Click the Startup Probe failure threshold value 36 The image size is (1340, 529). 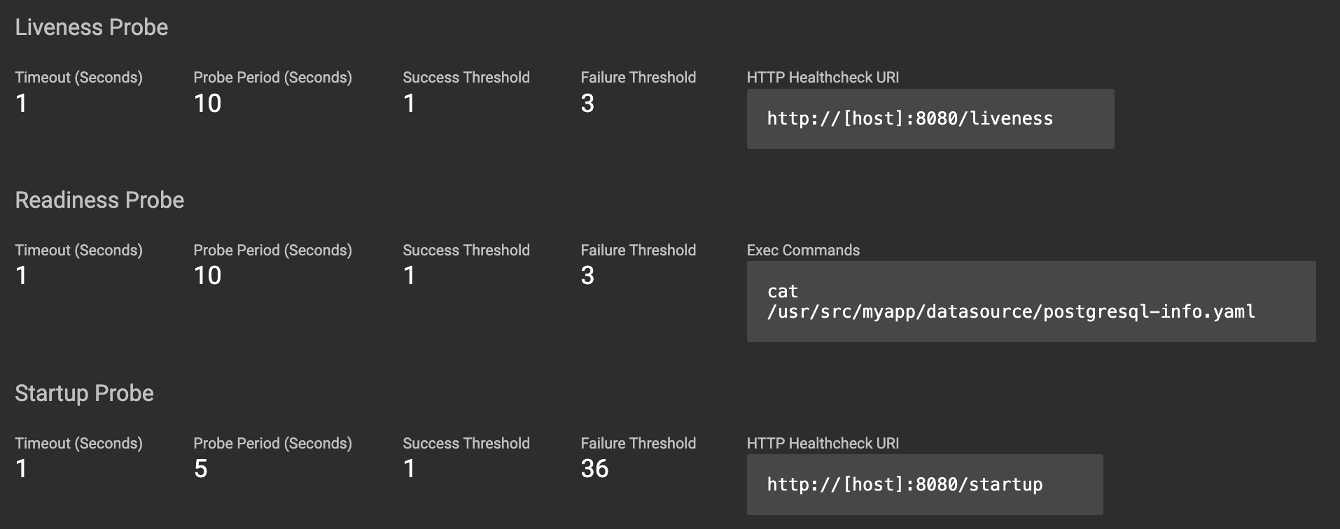594,469
